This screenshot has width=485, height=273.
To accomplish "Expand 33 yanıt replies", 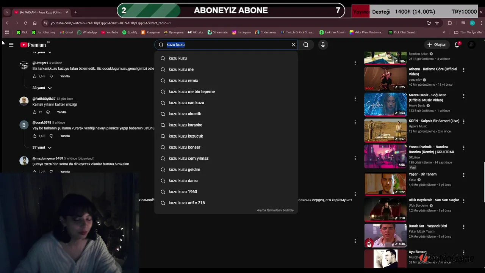I will (x=42, y=88).
